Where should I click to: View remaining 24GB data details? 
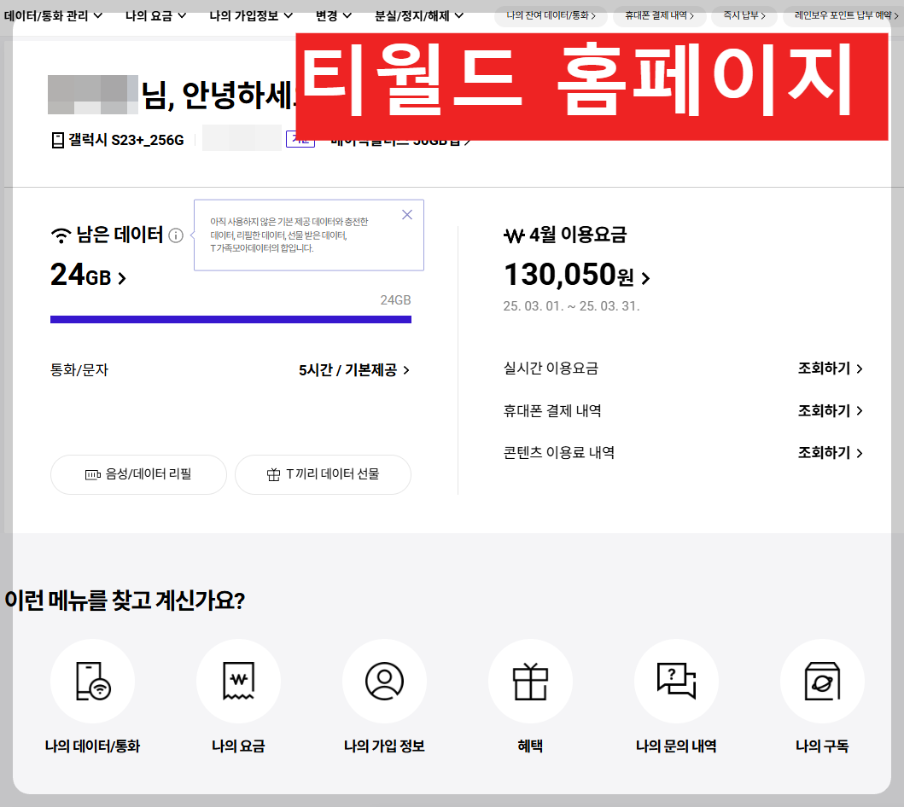coord(88,276)
